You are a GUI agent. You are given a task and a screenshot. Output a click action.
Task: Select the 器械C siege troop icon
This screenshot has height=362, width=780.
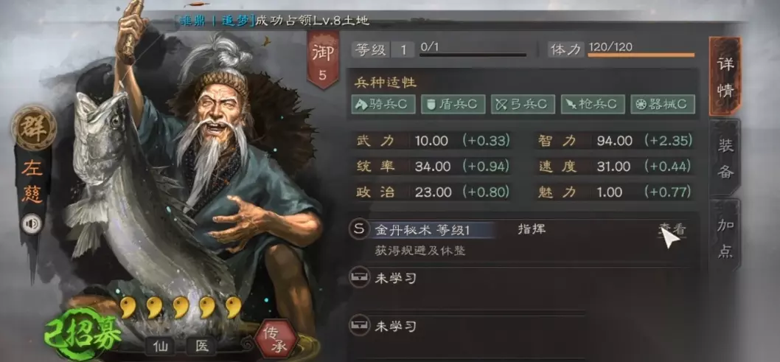(663, 104)
